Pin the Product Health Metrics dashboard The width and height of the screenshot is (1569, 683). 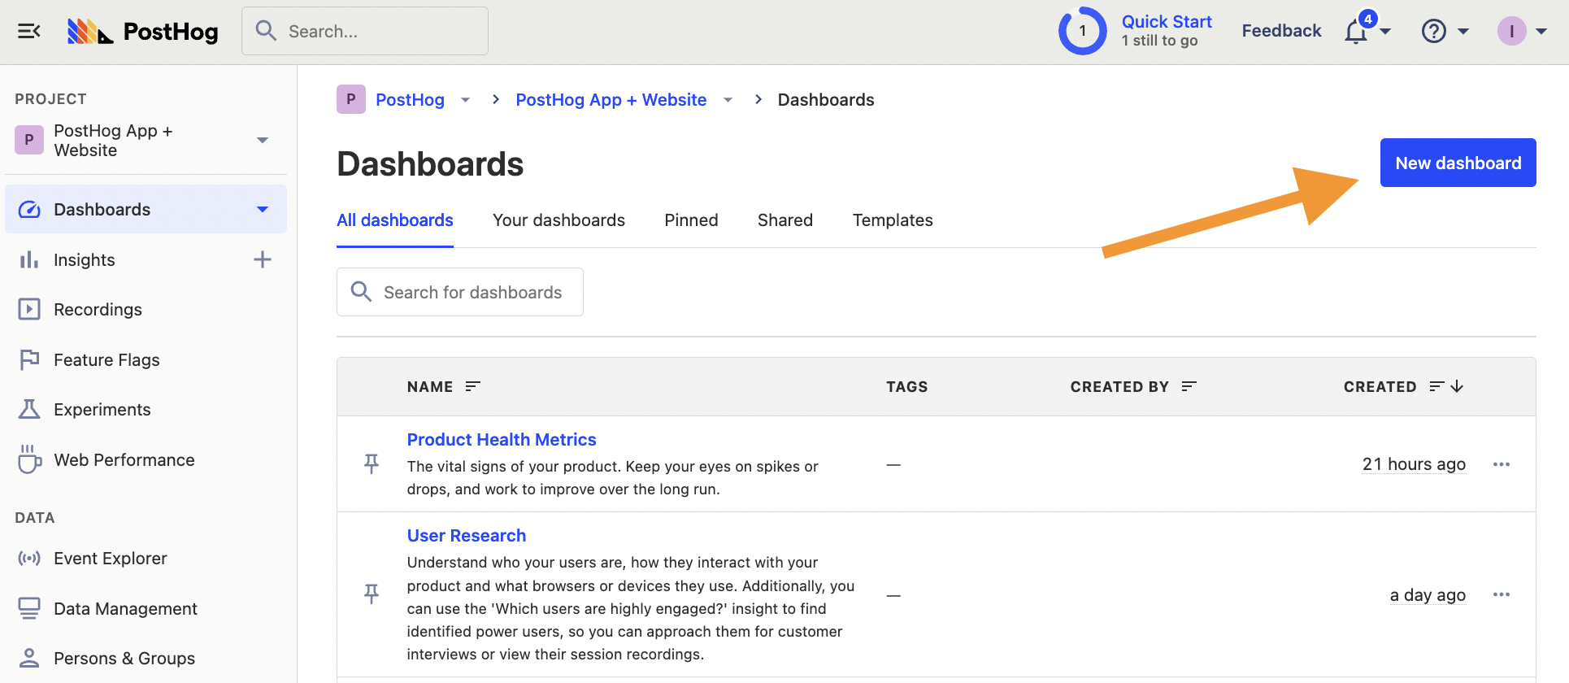pyautogui.click(x=372, y=464)
